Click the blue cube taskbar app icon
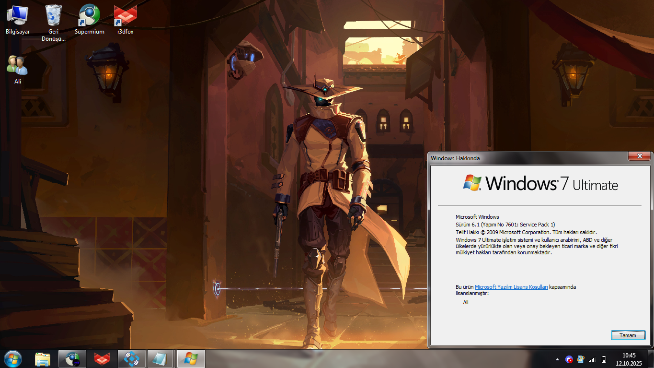The height and width of the screenshot is (368, 654). click(131, 359)
